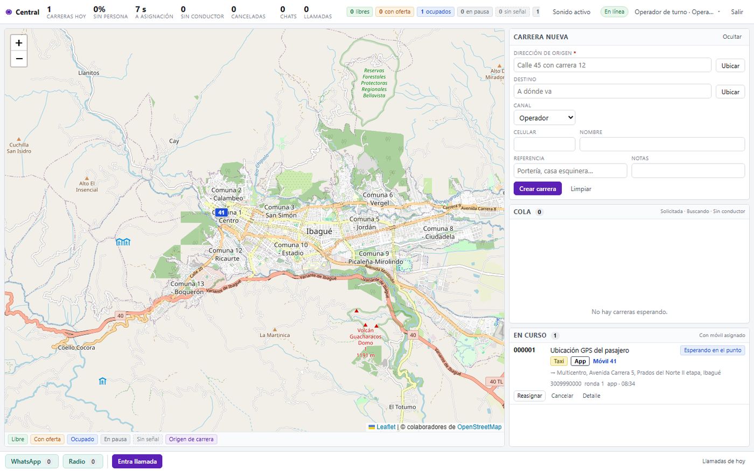Filter by '1 ocupados' status chip
The image size is (754, 471).
click(x=436, y=12)
